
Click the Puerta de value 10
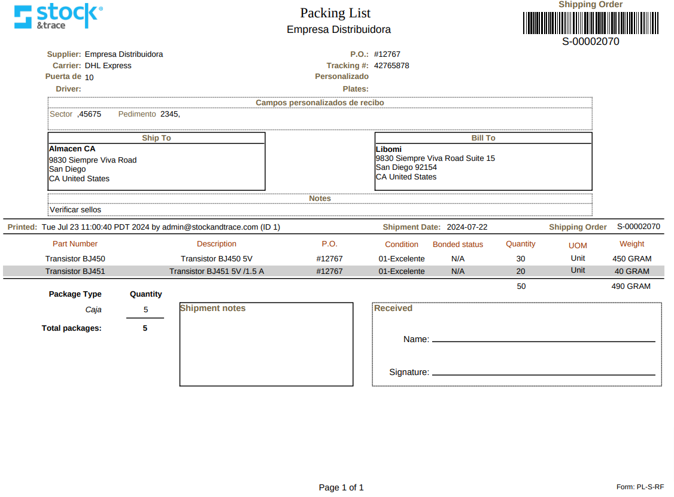click(89, 77)
